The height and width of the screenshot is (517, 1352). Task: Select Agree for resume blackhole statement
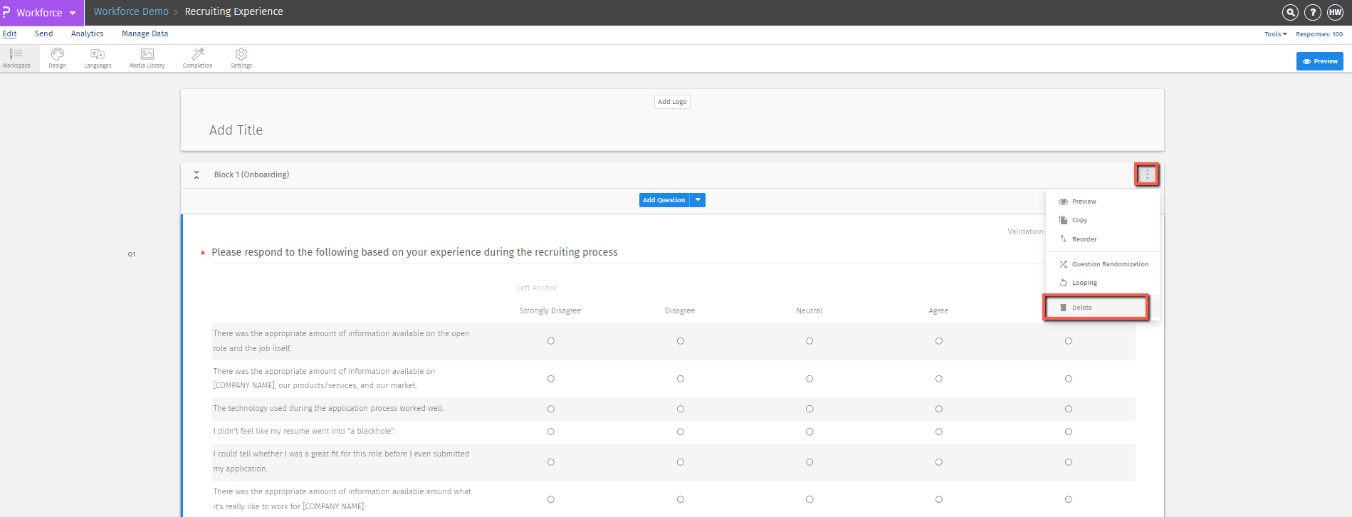[x=939, y=432]
